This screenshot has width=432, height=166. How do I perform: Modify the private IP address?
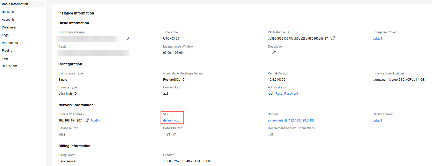95,120
